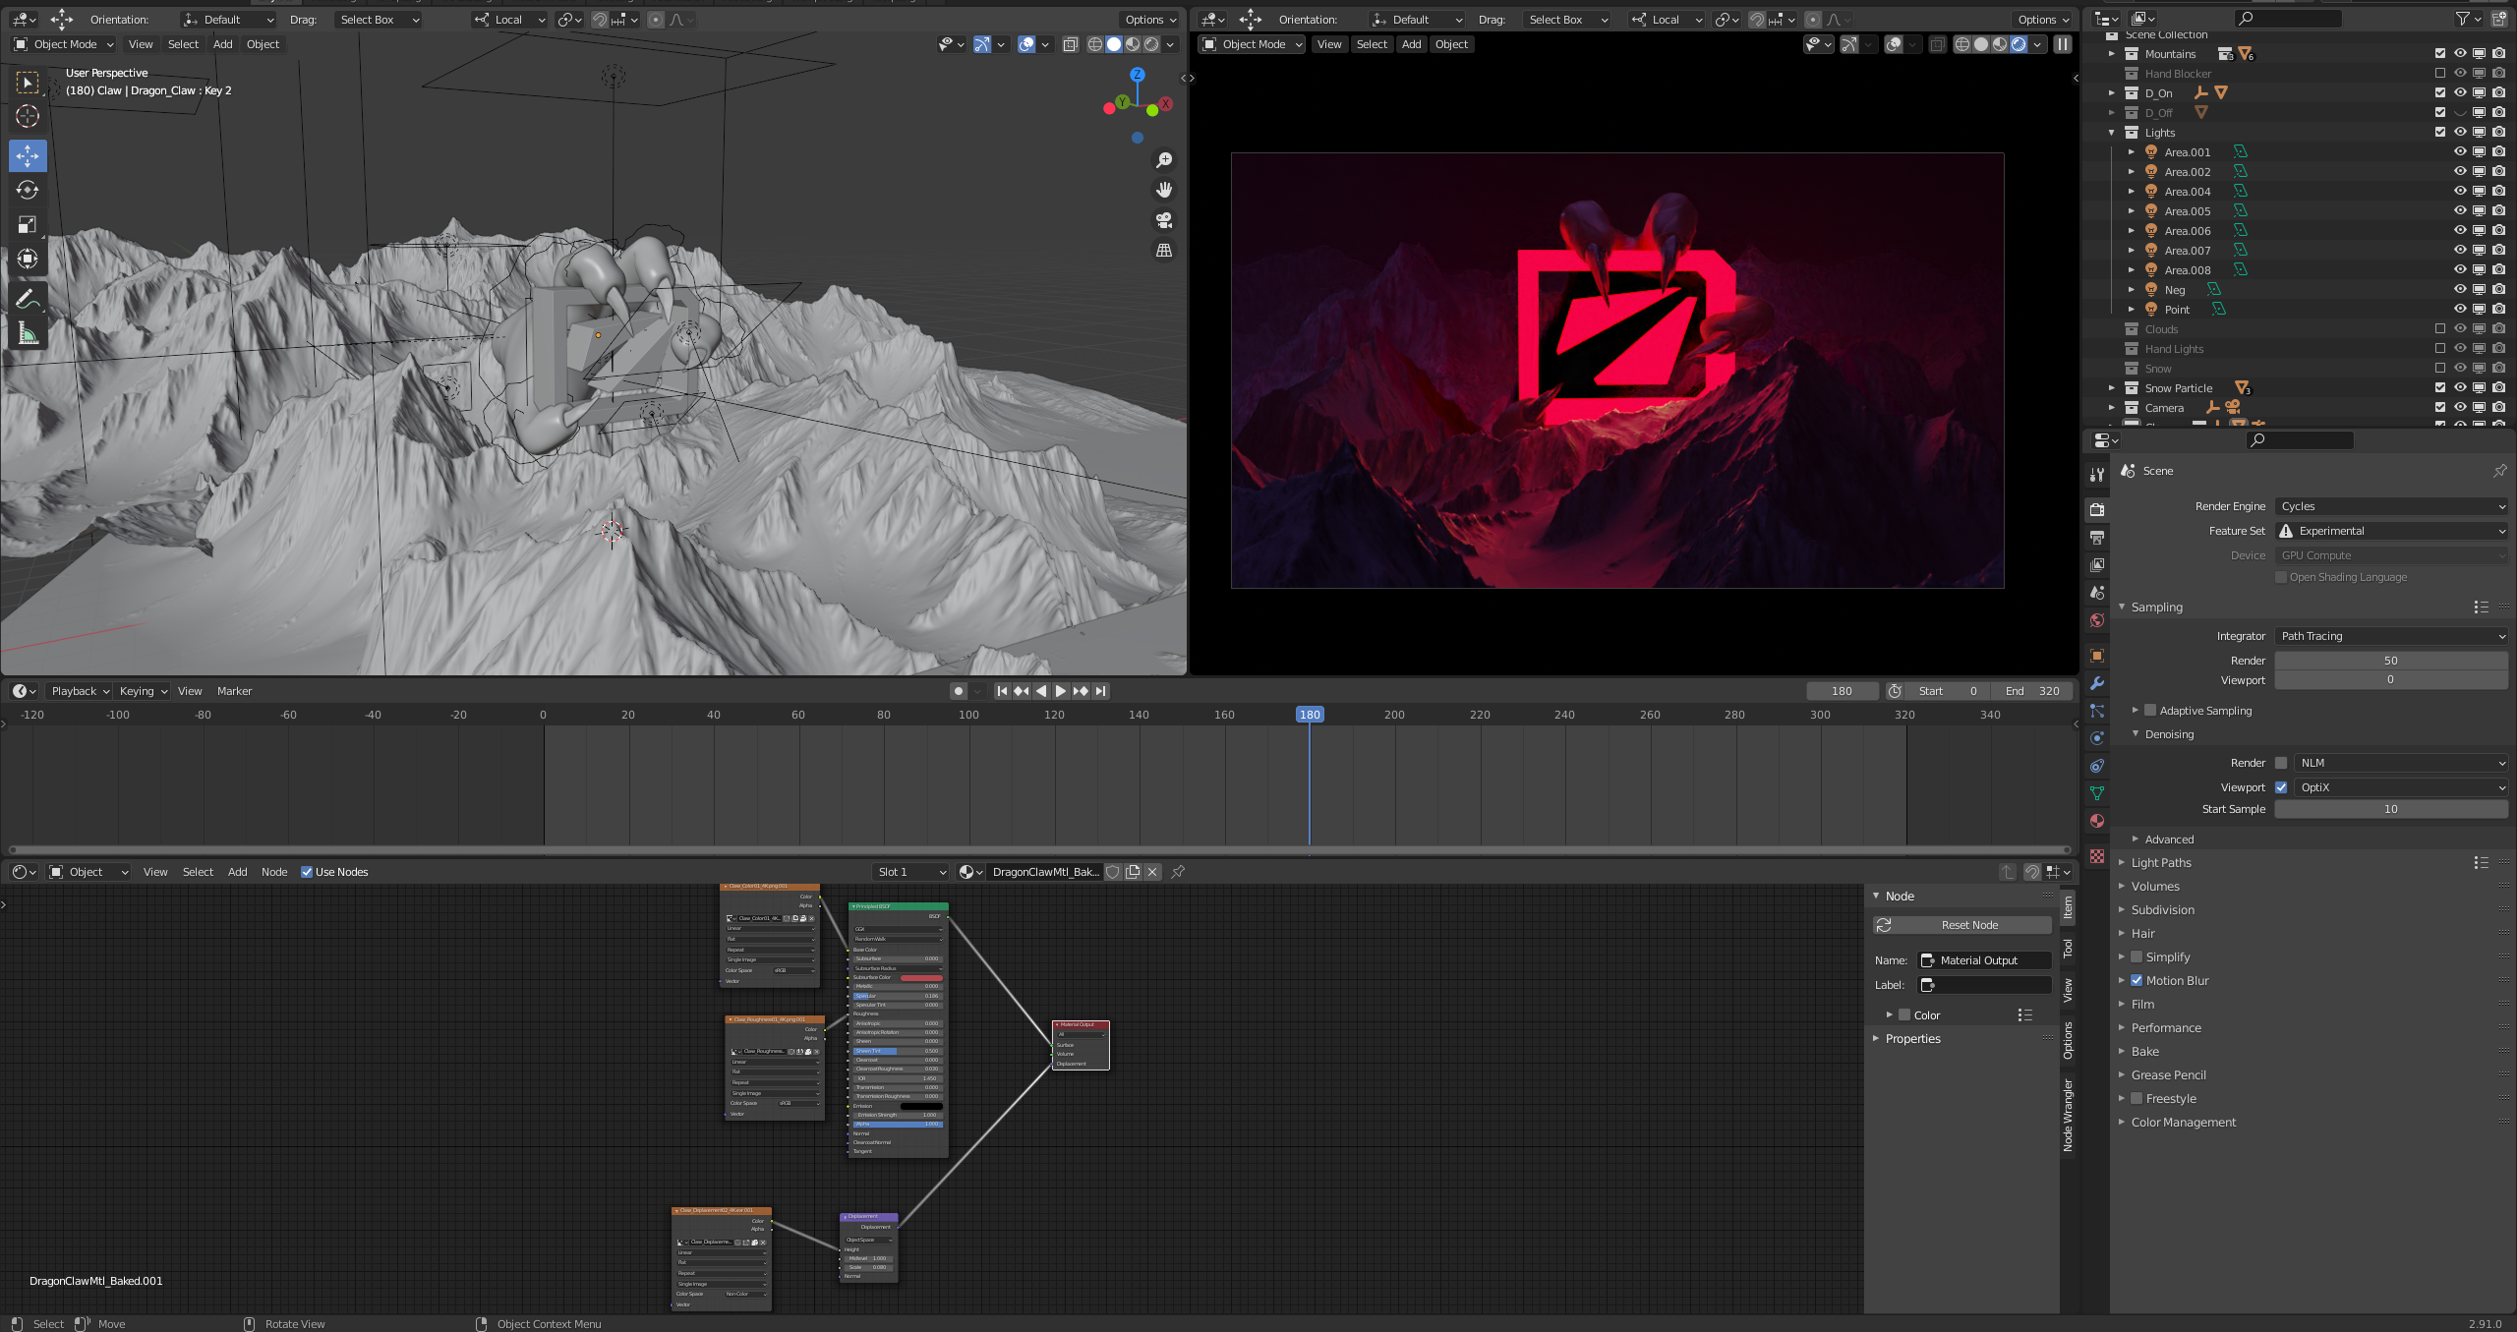Toggle Use Nodes checkbox
The width and height of the screenshot is (2517, 1332).
[307, 872]
